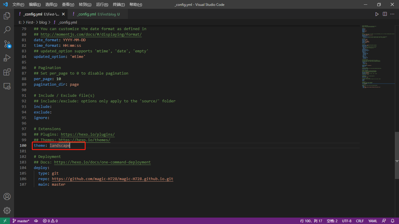The height and width of the screenshot is (224, 399).
Task: Click the VS Code logo in title bar
Action: (x=5, y=4)
